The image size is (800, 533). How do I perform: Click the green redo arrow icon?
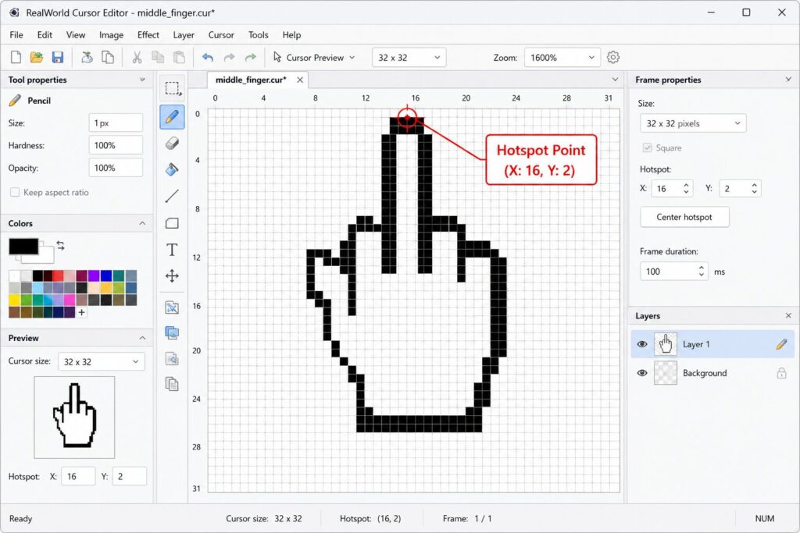251,58
